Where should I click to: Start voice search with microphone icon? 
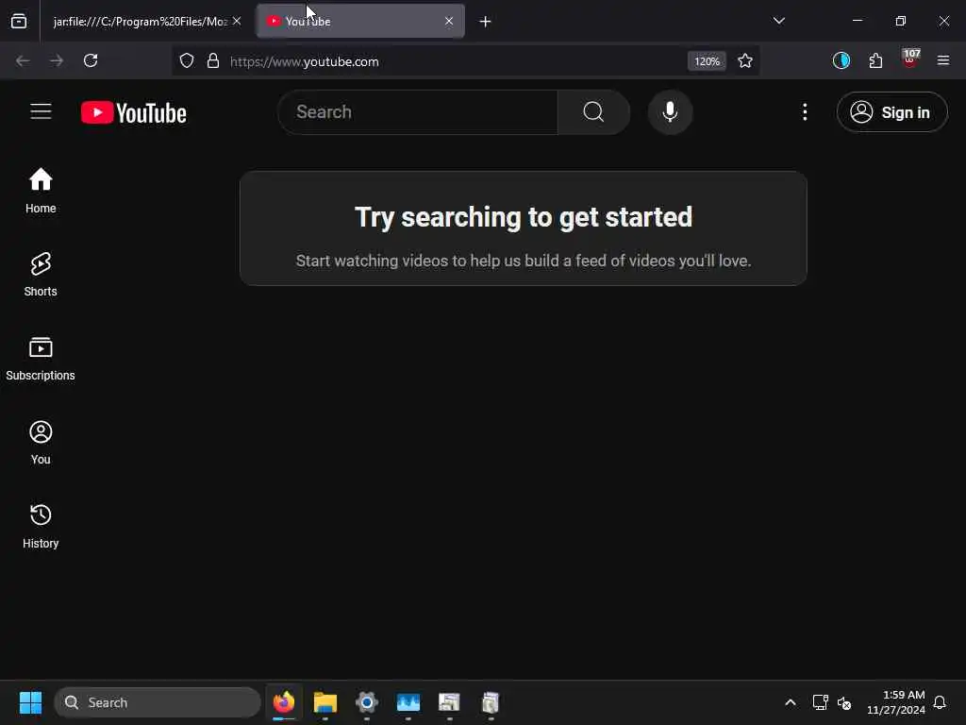pos(670,112)
